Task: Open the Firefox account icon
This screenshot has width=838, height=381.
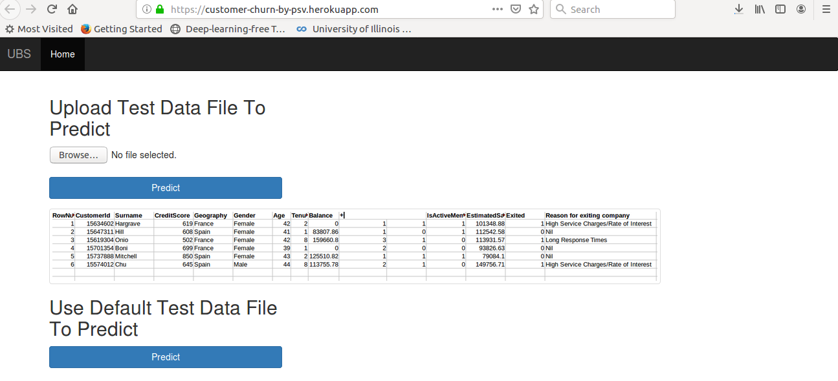Action: [800, 9]
